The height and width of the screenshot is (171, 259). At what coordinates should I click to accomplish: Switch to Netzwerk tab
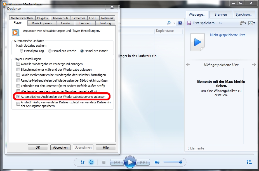(107, 18)
